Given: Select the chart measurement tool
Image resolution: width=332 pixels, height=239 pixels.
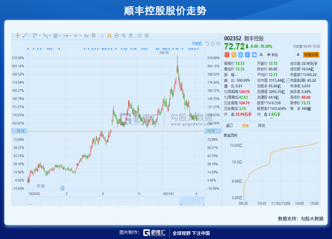Looking at the screenshot, I should click(x=56, y=36).
